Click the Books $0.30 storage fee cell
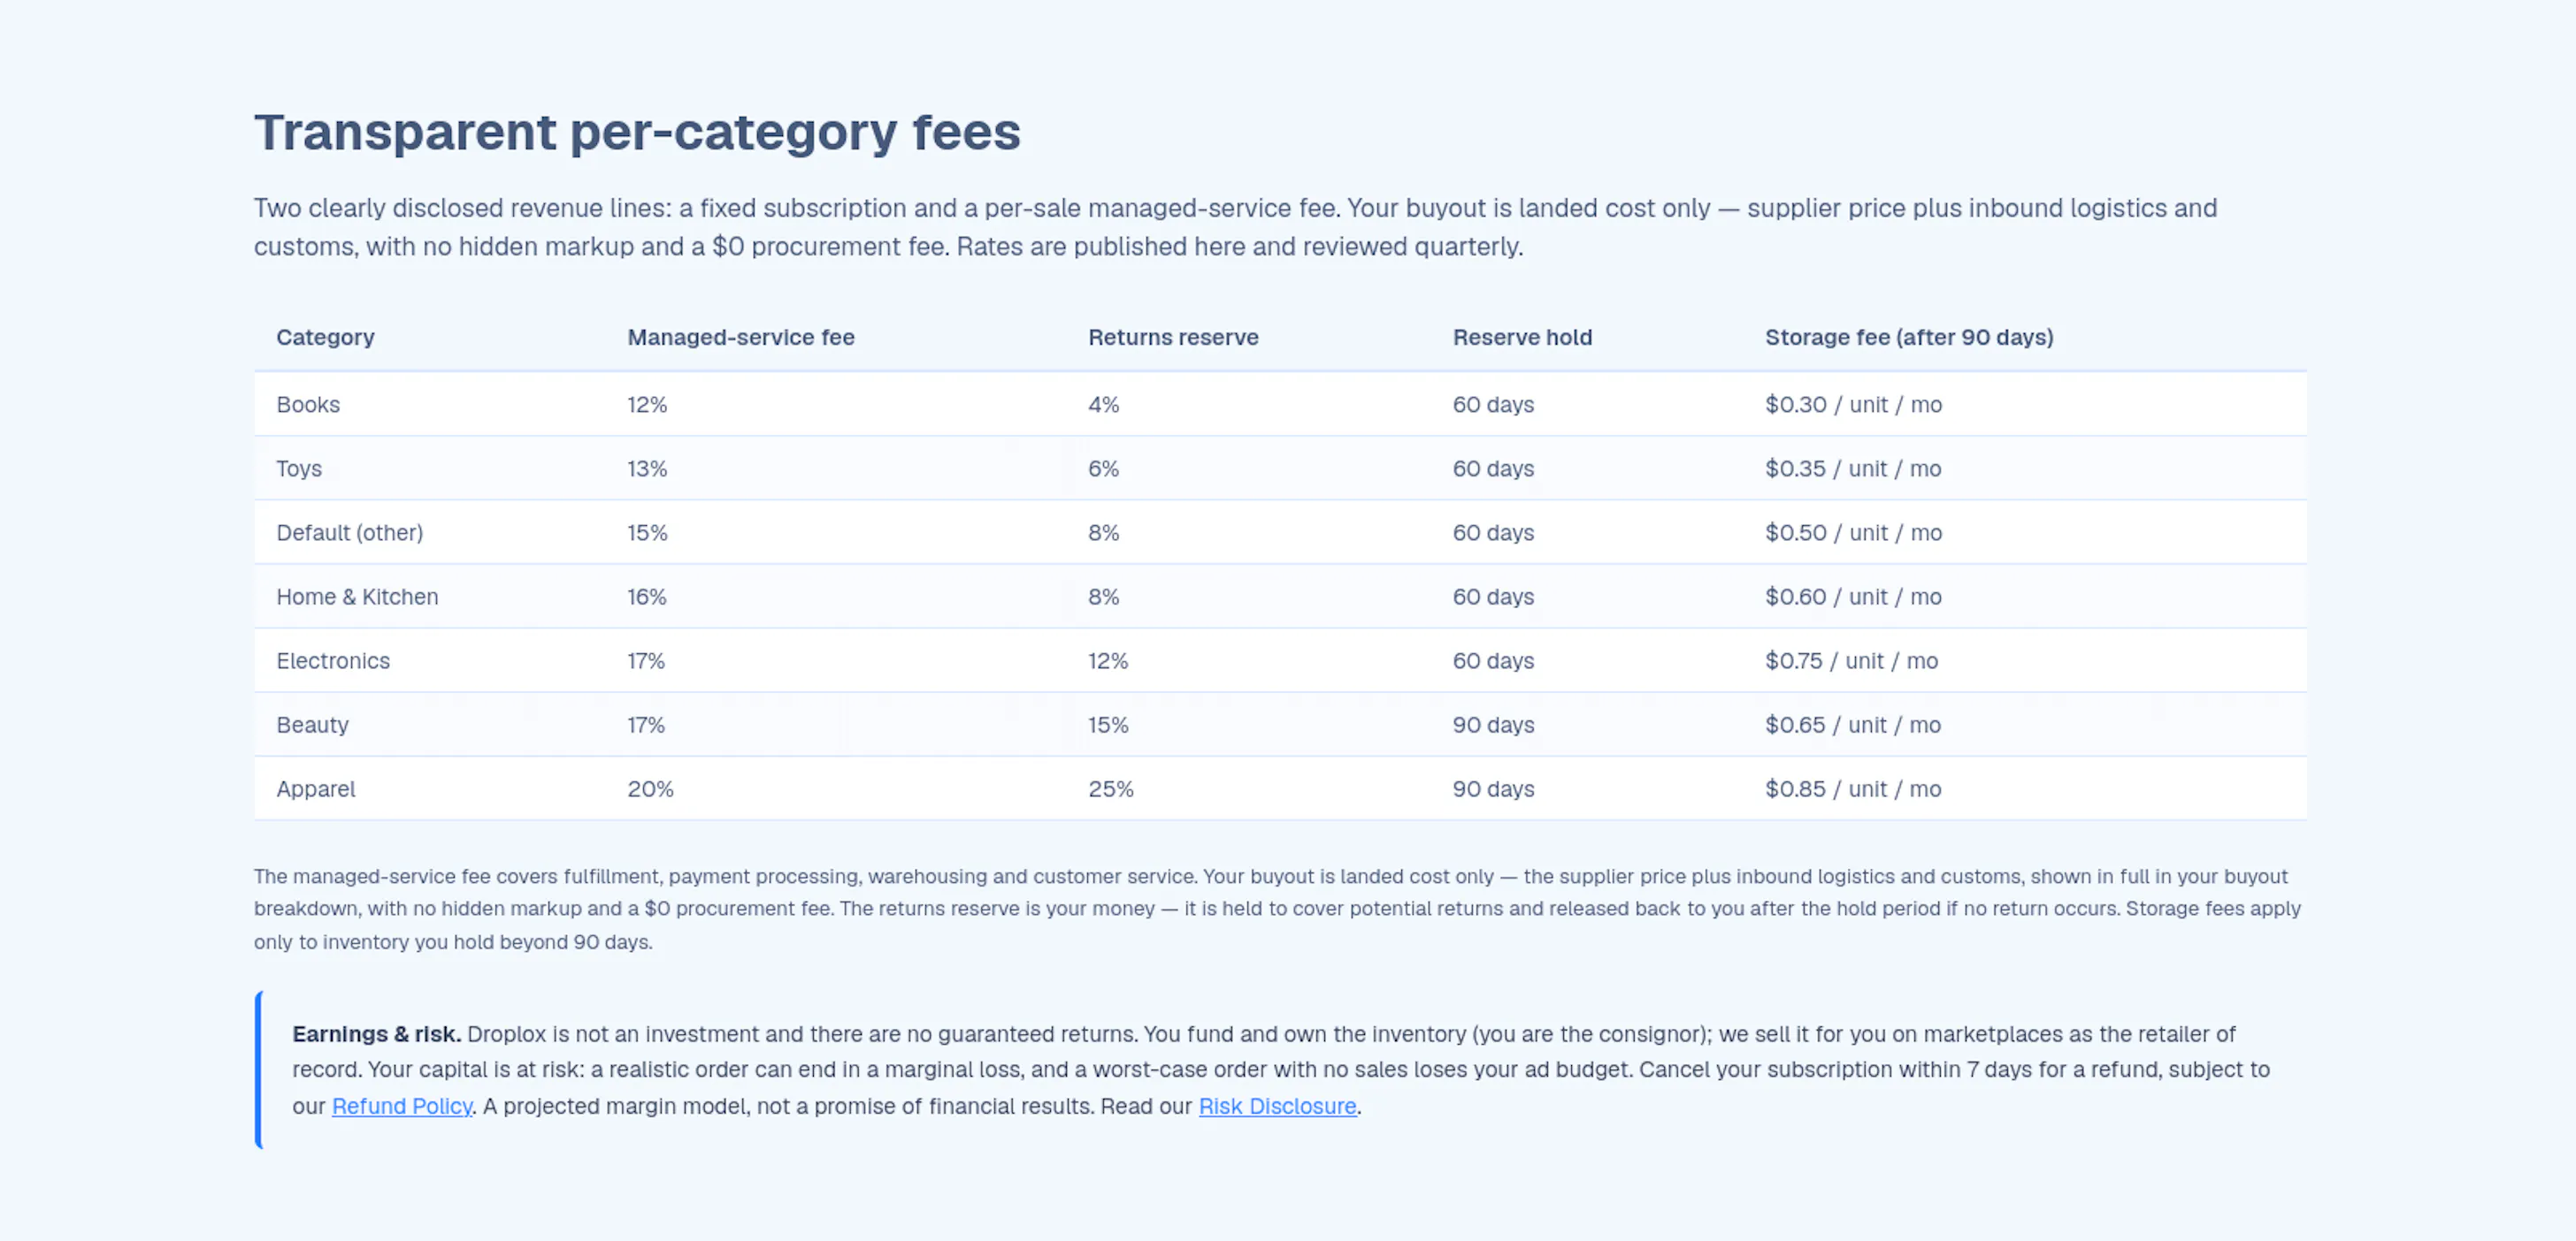2576x1241 pixels. [x=1853, y=406]
